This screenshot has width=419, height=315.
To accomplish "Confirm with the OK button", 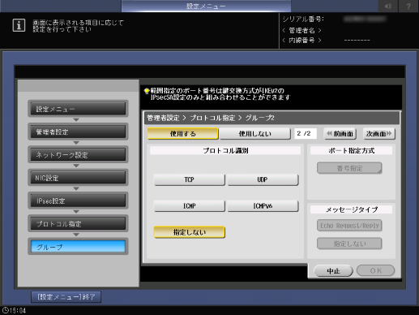I will [376, 270].
